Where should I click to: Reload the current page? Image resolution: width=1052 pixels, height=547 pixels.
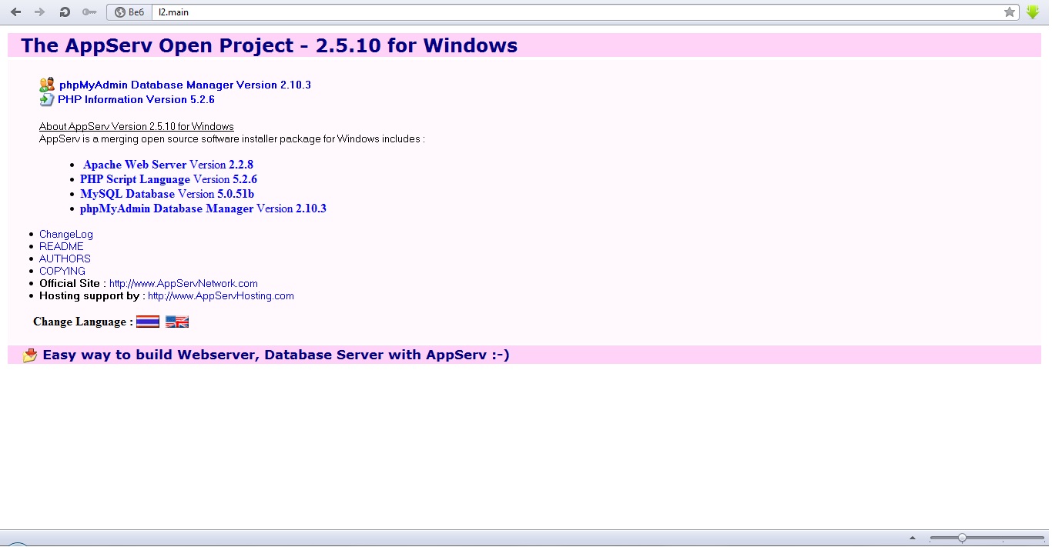[65, 12]
